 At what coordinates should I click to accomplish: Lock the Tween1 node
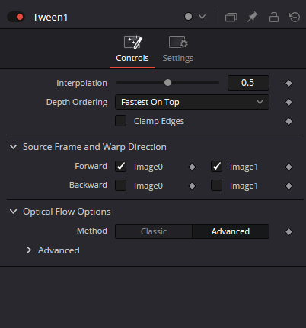(x=274, y=17)
